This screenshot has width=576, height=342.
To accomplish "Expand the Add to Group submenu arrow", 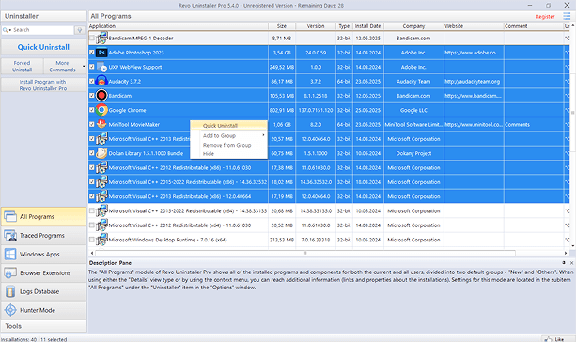I will (x=263, y=135).
